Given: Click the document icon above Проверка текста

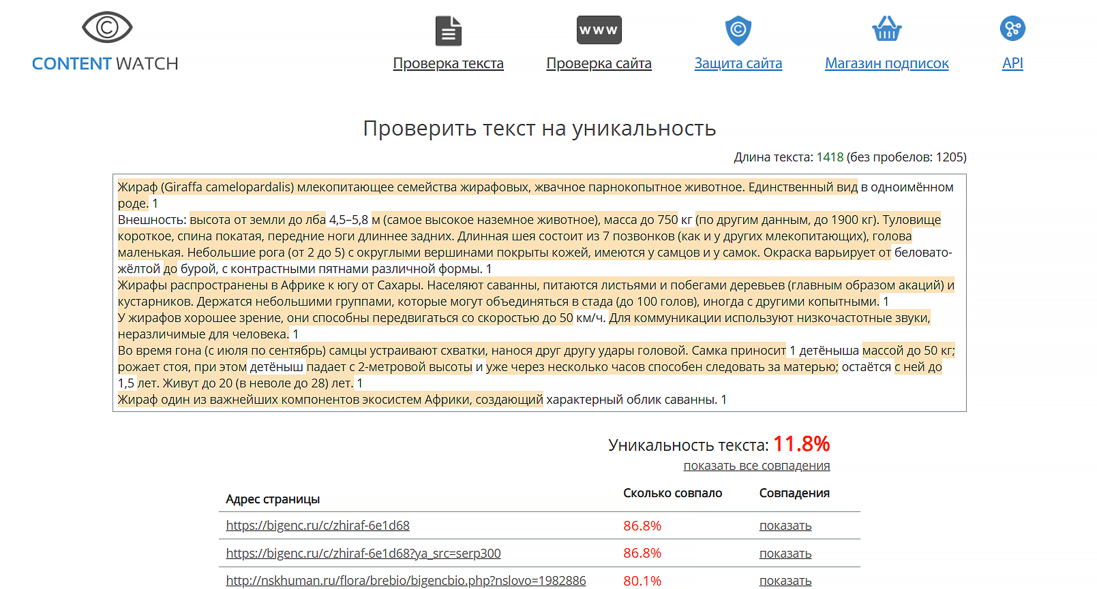Looking at the screenshot, I should [448, 31].
